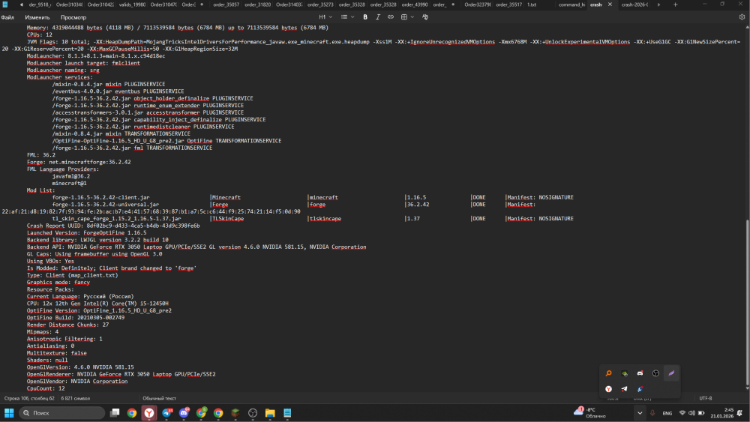Open Minecraft block icon in taskbar
This screenshot has height=422, width=750.
tap(235, 413)
